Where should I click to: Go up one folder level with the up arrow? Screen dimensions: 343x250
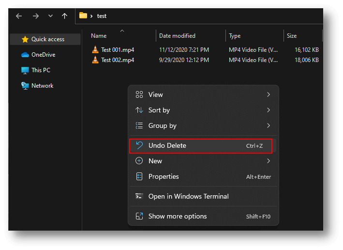point(64,16)
